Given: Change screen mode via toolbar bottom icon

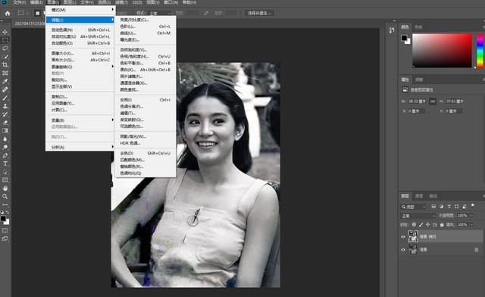Looking at the screenshot, I should 5,239.
